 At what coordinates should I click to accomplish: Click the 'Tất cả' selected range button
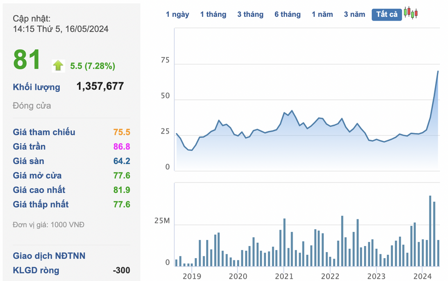(x=386, y=14)
